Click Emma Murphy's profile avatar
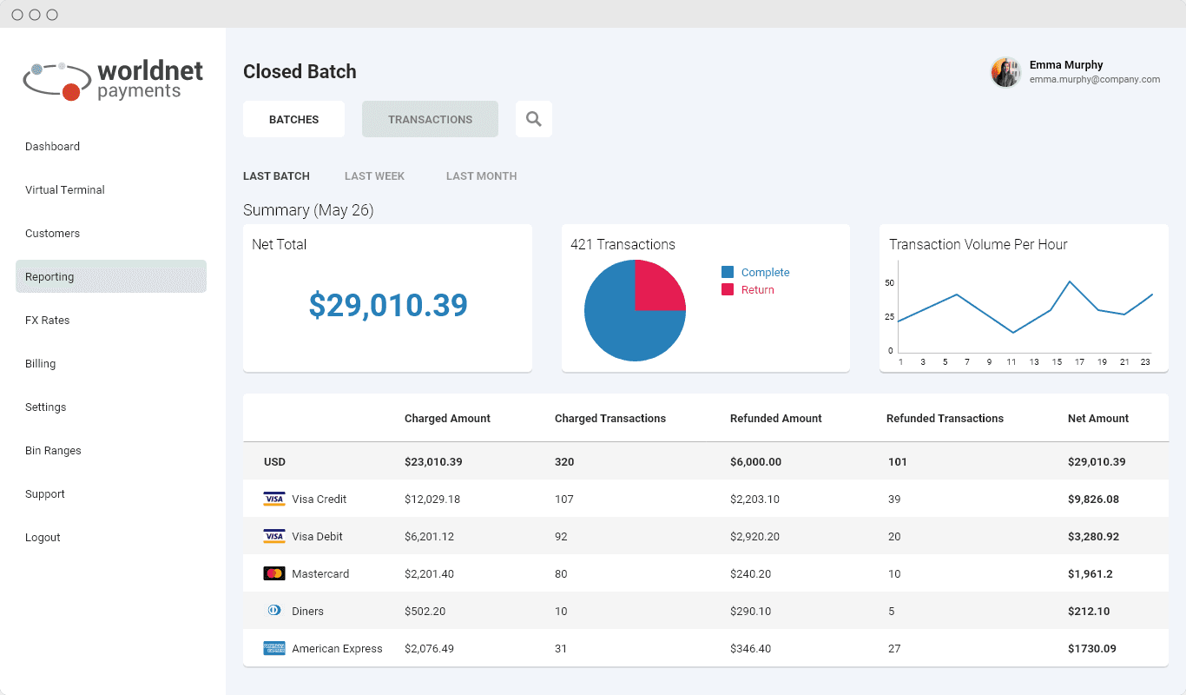This screenshot has height=695, width=1186. 1005,72
